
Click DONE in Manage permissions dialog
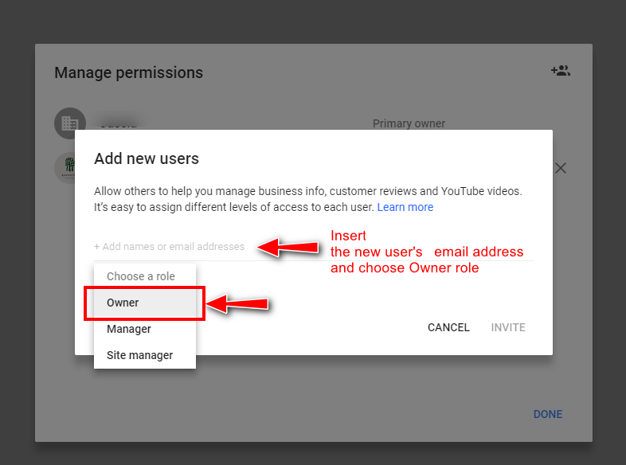pyautogui.click(x=548, y=414)
